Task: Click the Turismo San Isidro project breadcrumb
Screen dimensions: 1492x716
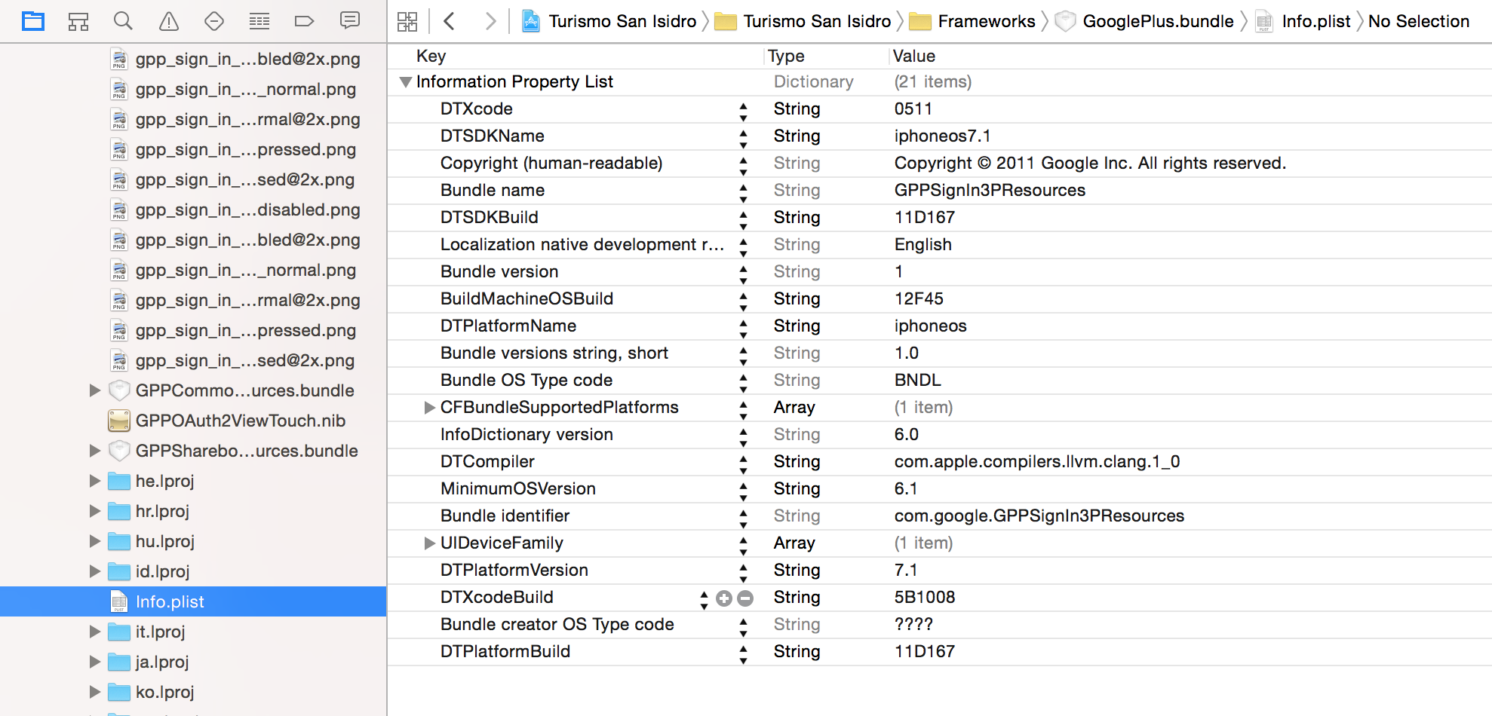Action: pos(609,21)
